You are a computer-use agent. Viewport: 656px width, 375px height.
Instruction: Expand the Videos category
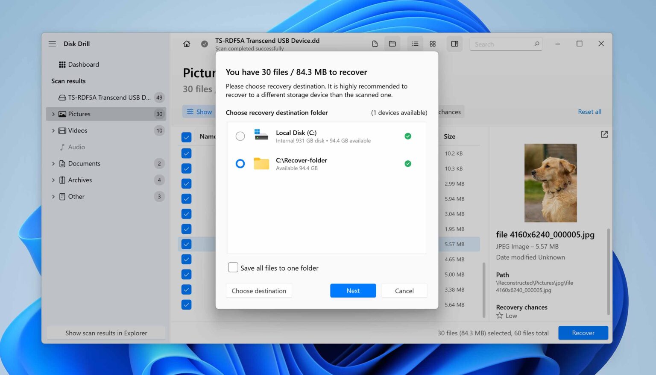(x=53, y=131)
